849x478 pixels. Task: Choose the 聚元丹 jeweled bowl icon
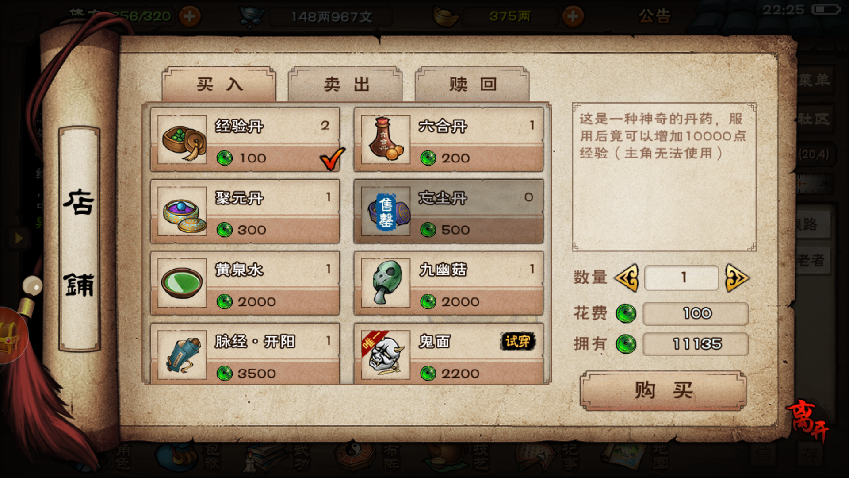182,212
